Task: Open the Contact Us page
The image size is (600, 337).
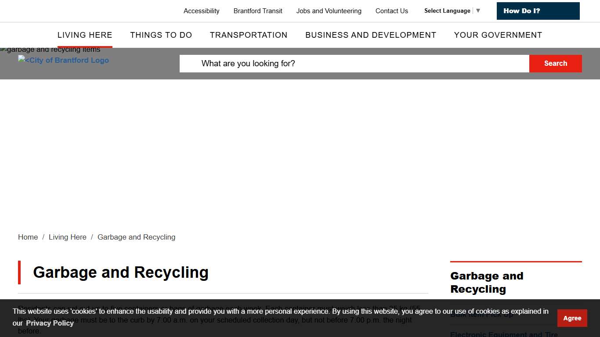Action: click(x=391, y=11)
